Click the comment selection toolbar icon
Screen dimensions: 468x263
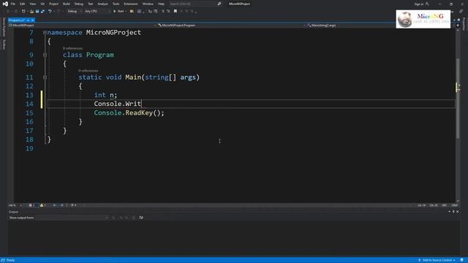coord(163,12)
